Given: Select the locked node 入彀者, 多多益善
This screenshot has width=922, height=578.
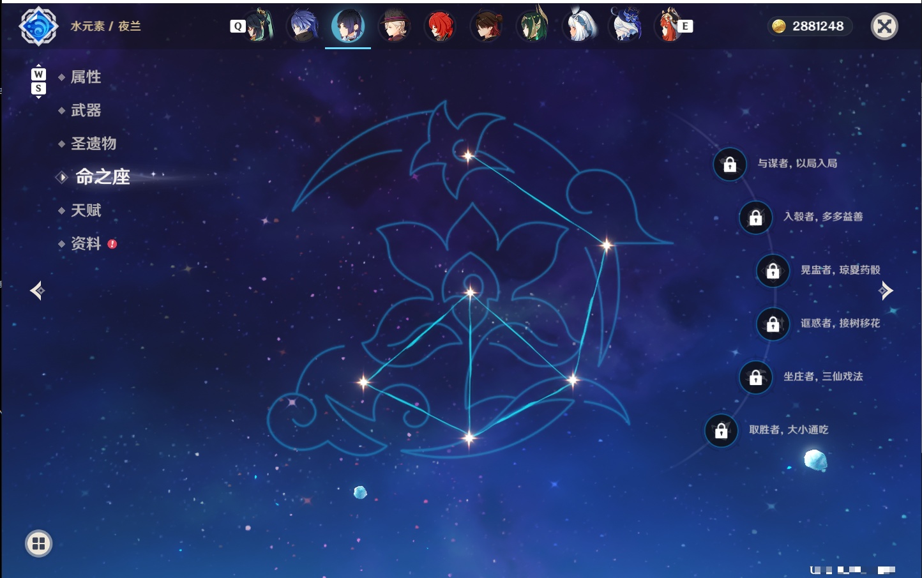Looking at the screenshot, I should click(x=756, y=217).
